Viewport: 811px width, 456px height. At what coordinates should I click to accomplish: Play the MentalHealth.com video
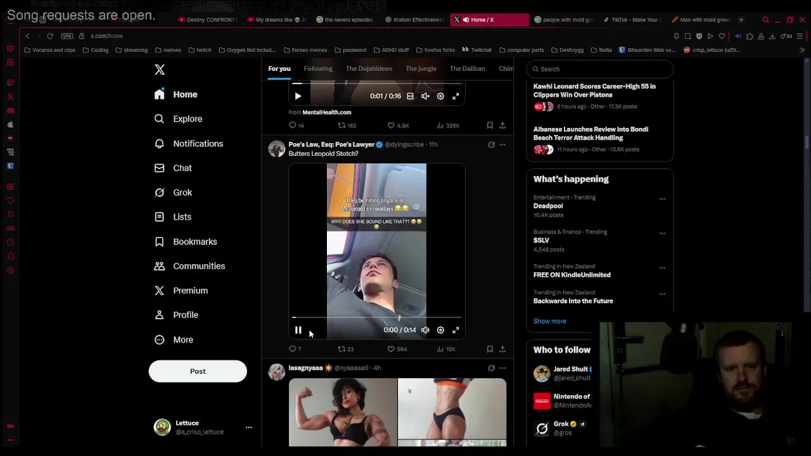click(298, 96)
